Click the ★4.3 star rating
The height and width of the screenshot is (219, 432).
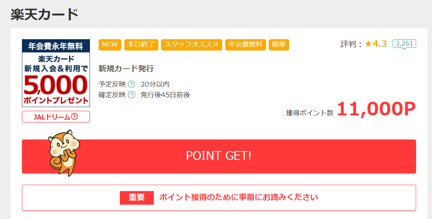coord(376,44)
